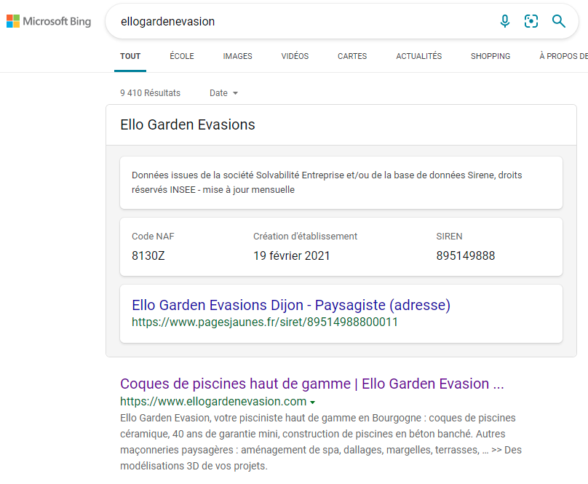The image size is (588, 484).
Task: Click the www.ellogardenevasion.com URL
Action: coord(213,402)
